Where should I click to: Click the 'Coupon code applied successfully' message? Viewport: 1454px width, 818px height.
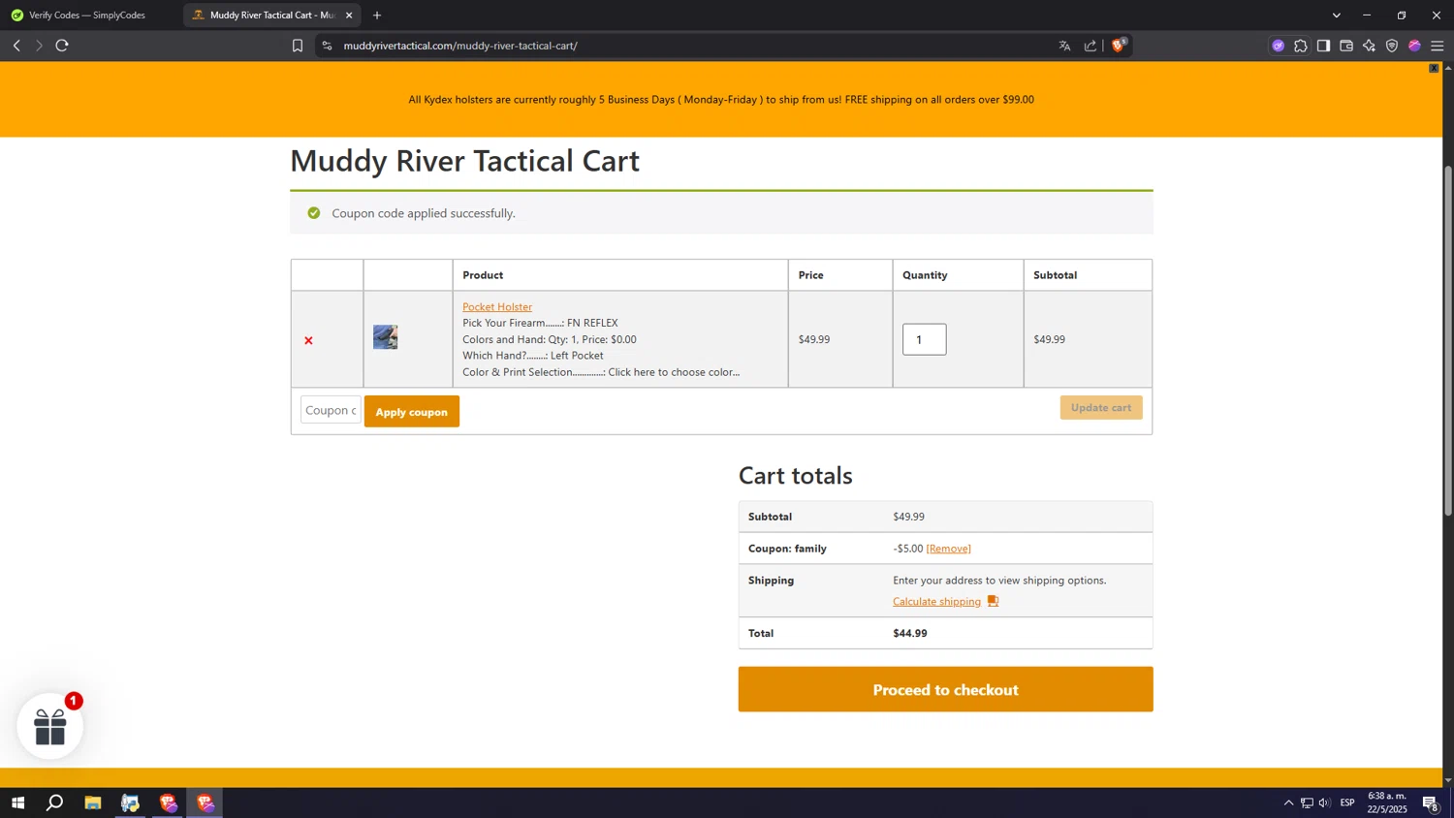coord(424,213)
